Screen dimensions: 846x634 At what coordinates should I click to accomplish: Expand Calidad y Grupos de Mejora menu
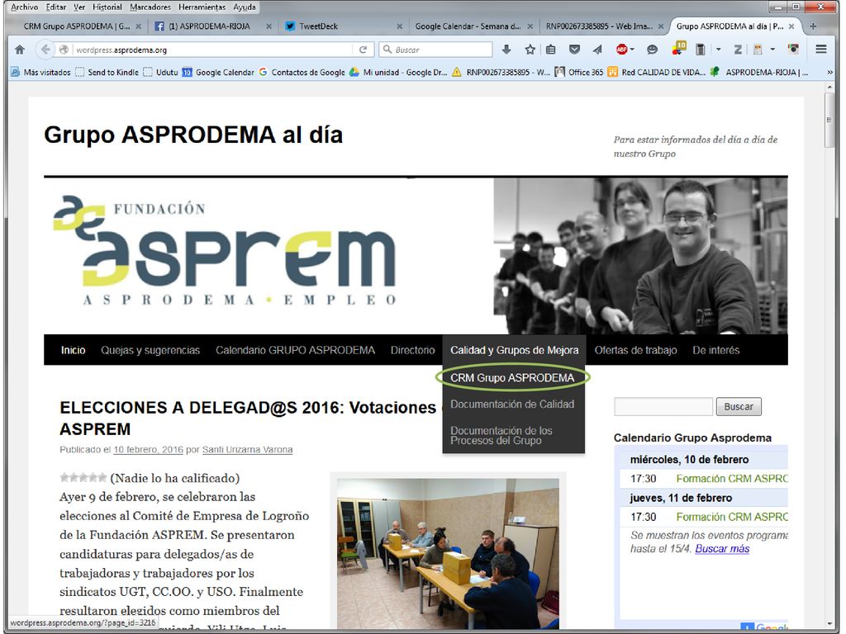(514, 350)
